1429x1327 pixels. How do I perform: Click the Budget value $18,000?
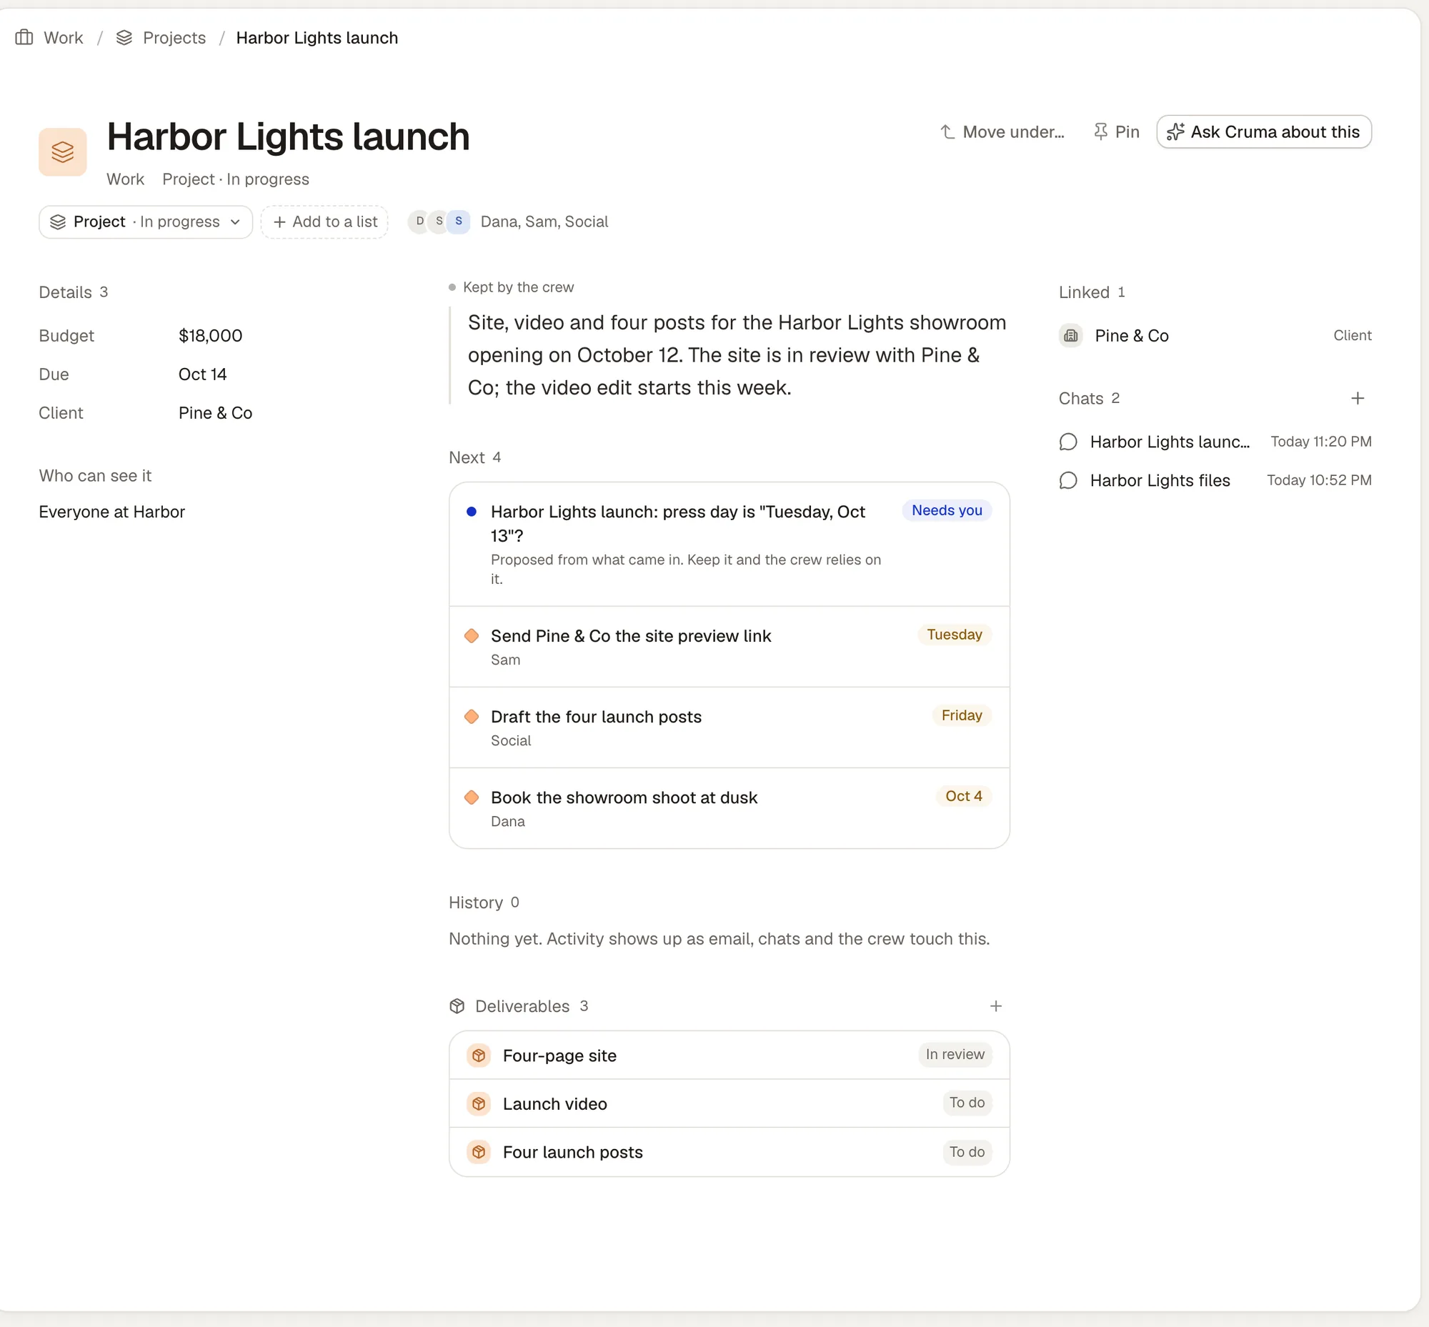(210, 335)
